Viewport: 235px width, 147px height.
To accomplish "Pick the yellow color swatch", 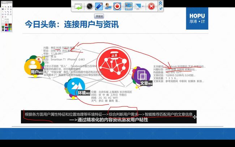I will point(11,29).
